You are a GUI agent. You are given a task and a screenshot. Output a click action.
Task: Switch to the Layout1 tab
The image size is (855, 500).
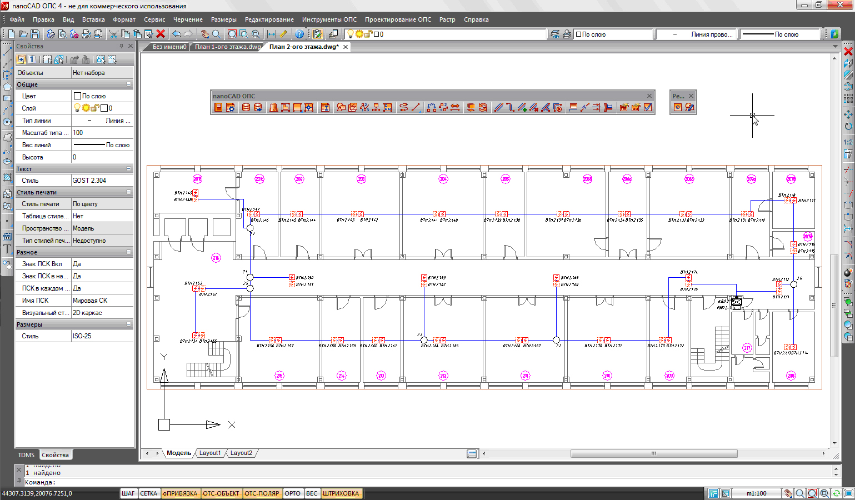210,453
